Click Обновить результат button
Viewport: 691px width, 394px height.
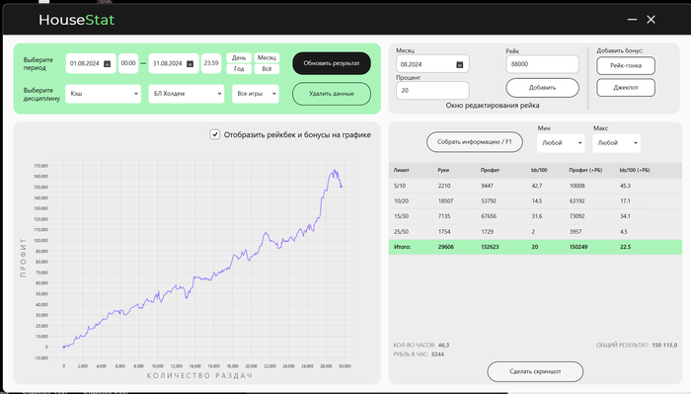point(332,63)
